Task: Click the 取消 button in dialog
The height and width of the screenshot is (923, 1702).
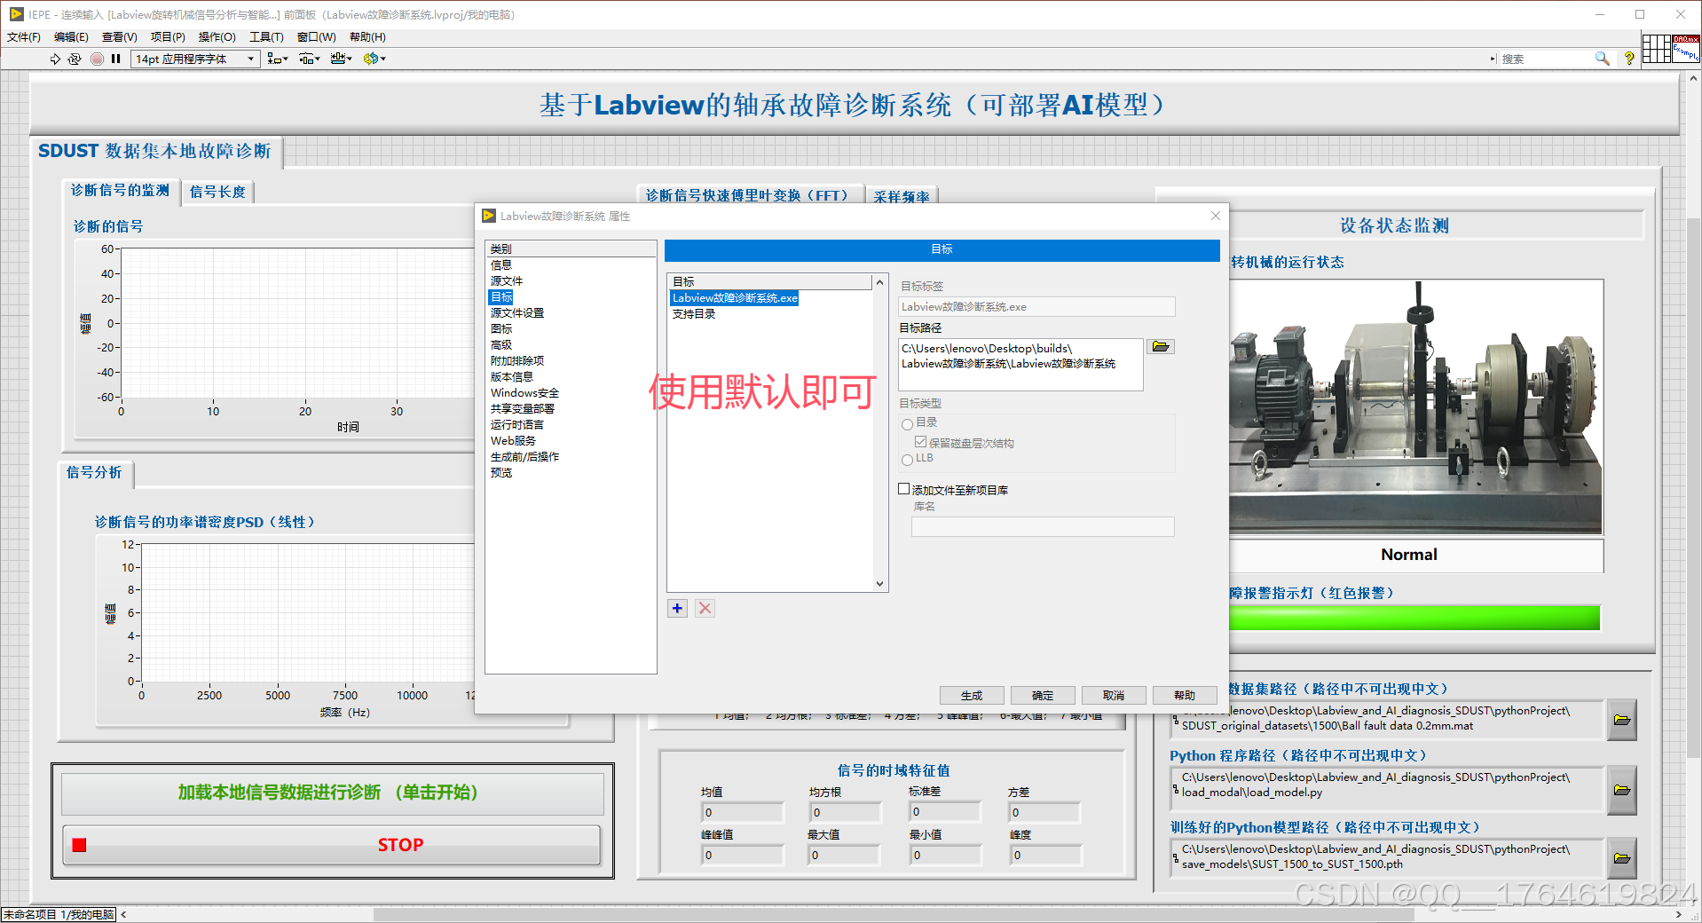Action: (1114, 696)
